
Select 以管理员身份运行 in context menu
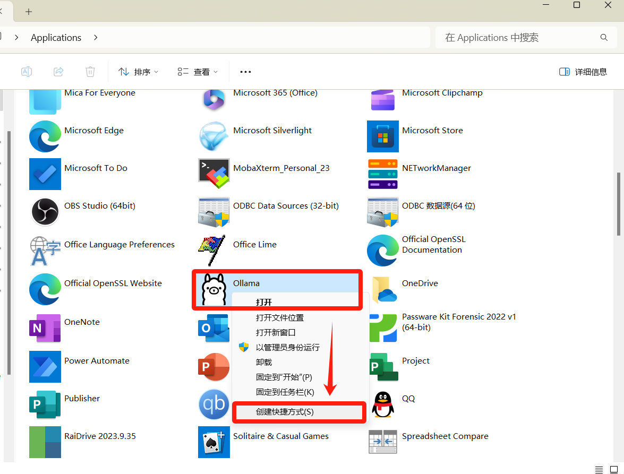[287, 347]
